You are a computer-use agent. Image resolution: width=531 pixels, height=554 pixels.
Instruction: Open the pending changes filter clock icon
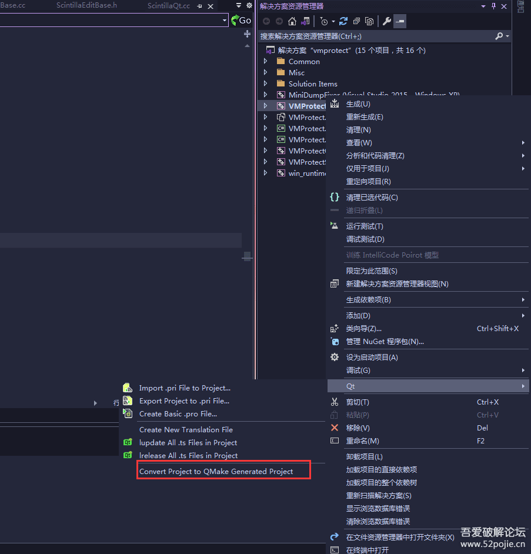pos(324,22)
